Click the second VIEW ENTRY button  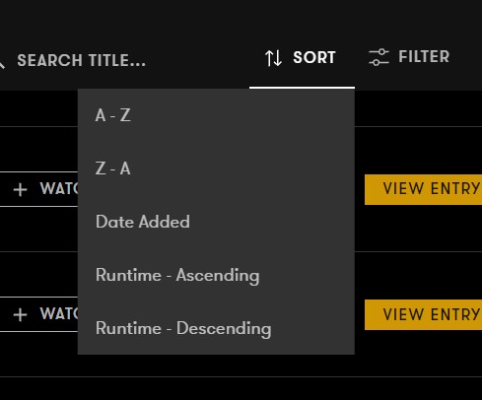coord(423,314)
